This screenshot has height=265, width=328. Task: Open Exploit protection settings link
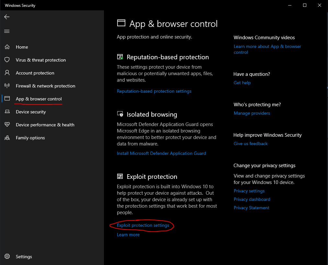click(x=143, y=225)
